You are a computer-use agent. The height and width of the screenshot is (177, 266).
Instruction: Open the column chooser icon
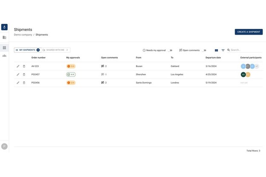pyautogui.click(x=216, y=51)
